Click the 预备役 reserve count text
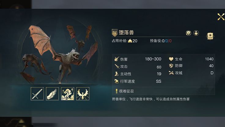Image resolution: width=225 pixels, height=127 pixels. tap(161, 41)
